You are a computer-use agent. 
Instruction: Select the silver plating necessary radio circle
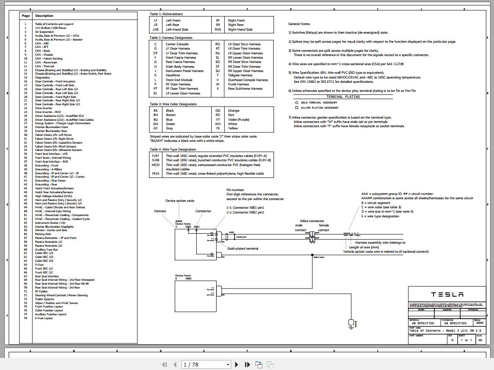point(296,107)
